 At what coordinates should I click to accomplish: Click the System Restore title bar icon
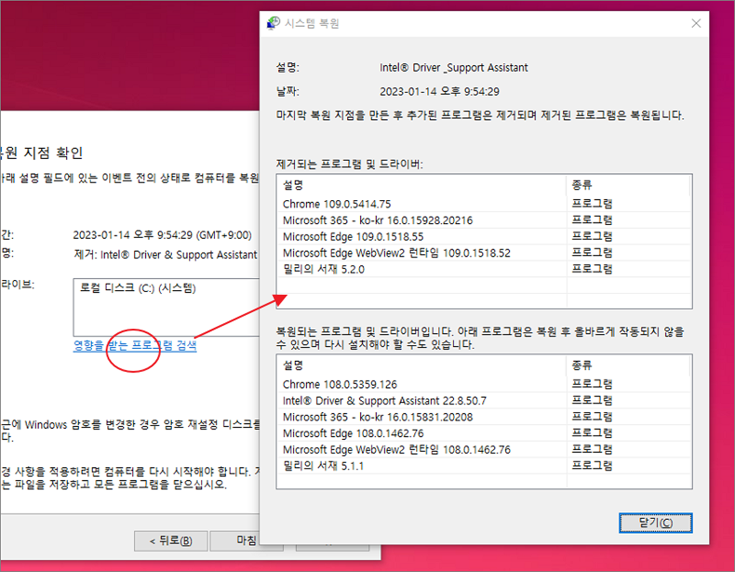[273, 24]
